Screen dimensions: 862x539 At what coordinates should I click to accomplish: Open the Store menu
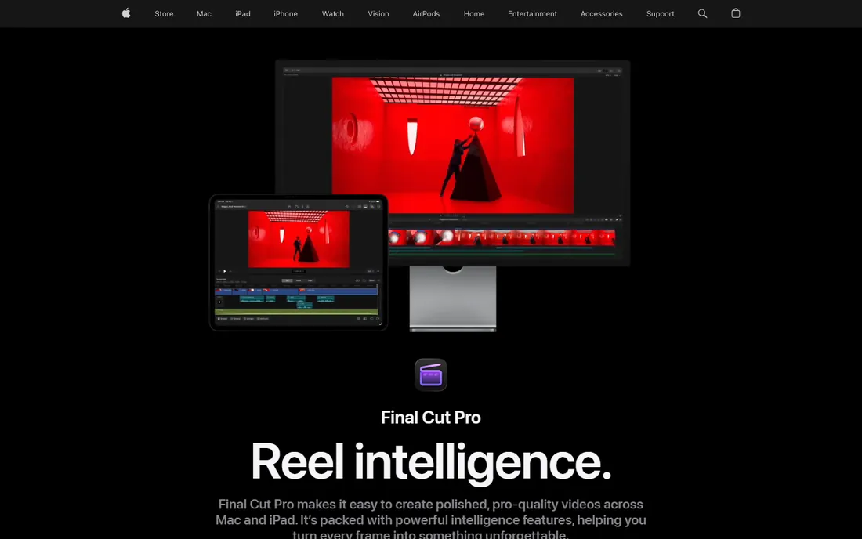click(164, 14)
